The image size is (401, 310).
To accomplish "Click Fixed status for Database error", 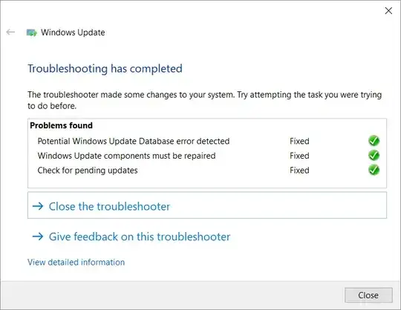I will coord(299,141).
